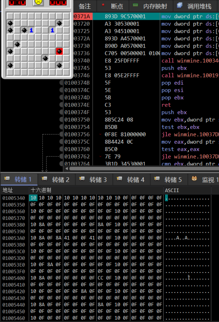Click the stack icon on the 调用堆栈 tab
The height and width of the screenshot is (322, 219).
click(180, 5)
